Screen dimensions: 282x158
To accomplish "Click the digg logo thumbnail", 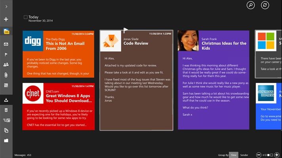I will 33,41.
